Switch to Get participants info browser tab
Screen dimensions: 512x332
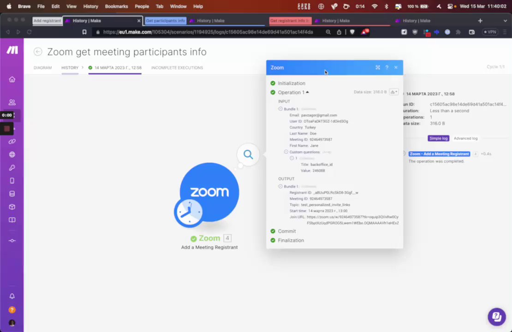tap(165, 21)
